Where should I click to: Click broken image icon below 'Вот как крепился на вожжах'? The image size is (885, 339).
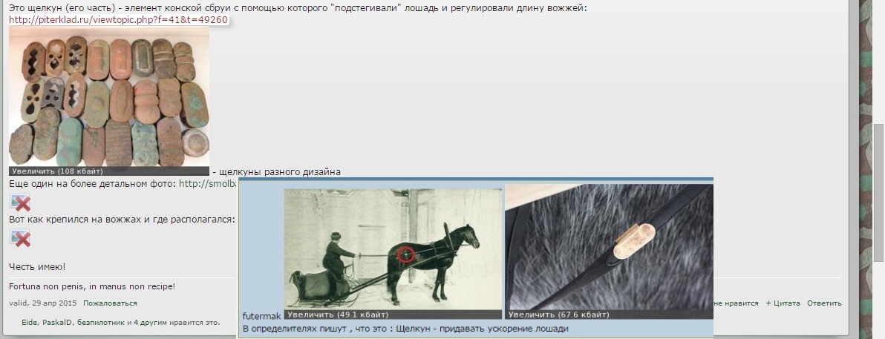20,238
